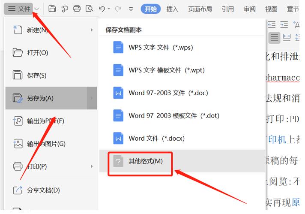Switch to the 开始 tab
Viewport: 305px width, 214px height.
(150, 9)
